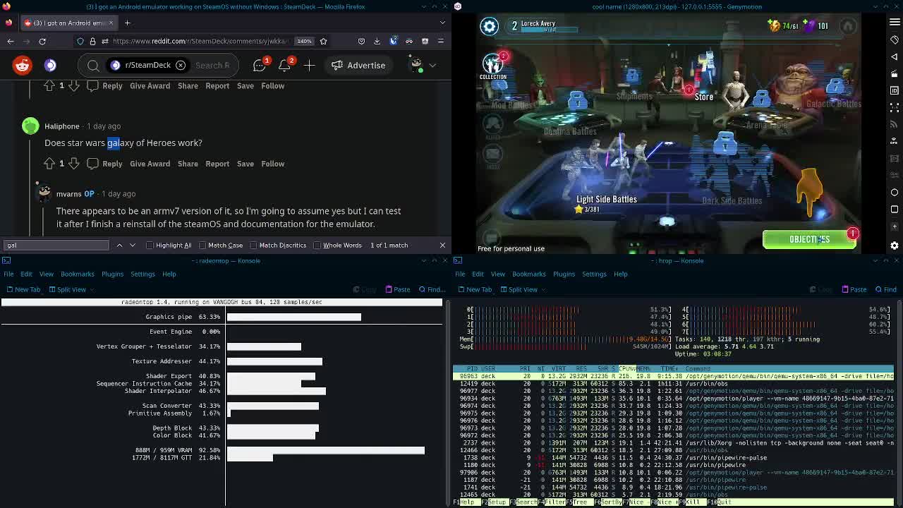
Task: Go to previous find match arrow
Action: click(119, 246)
